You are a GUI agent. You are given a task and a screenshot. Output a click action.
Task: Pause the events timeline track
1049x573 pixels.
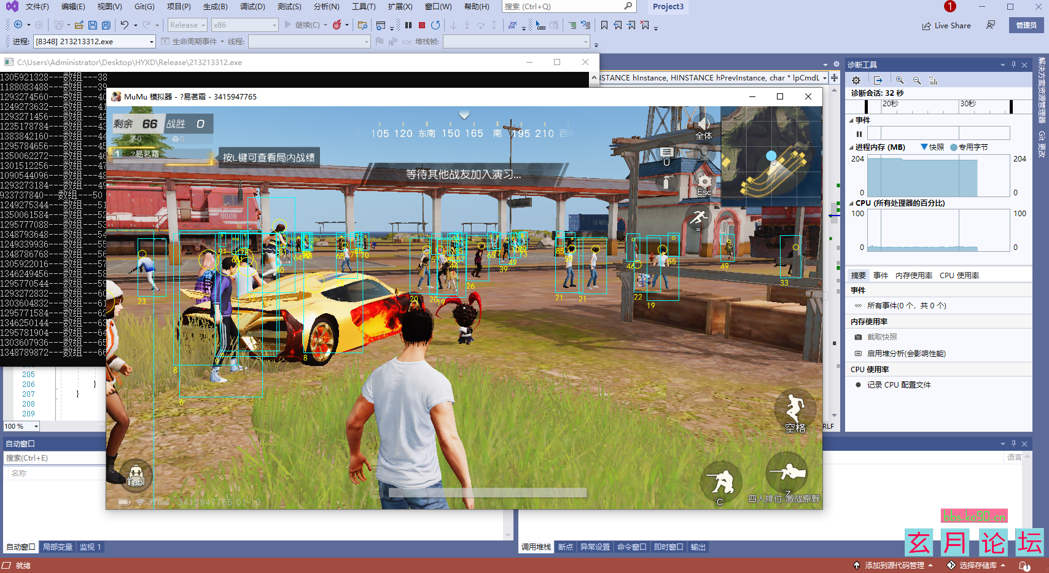(x=859, y=134)
